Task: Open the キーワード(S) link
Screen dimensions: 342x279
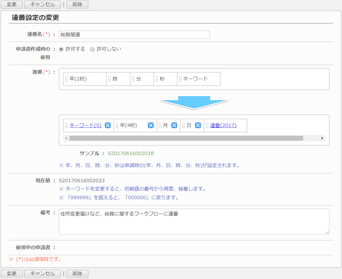Action: point(85,125)
